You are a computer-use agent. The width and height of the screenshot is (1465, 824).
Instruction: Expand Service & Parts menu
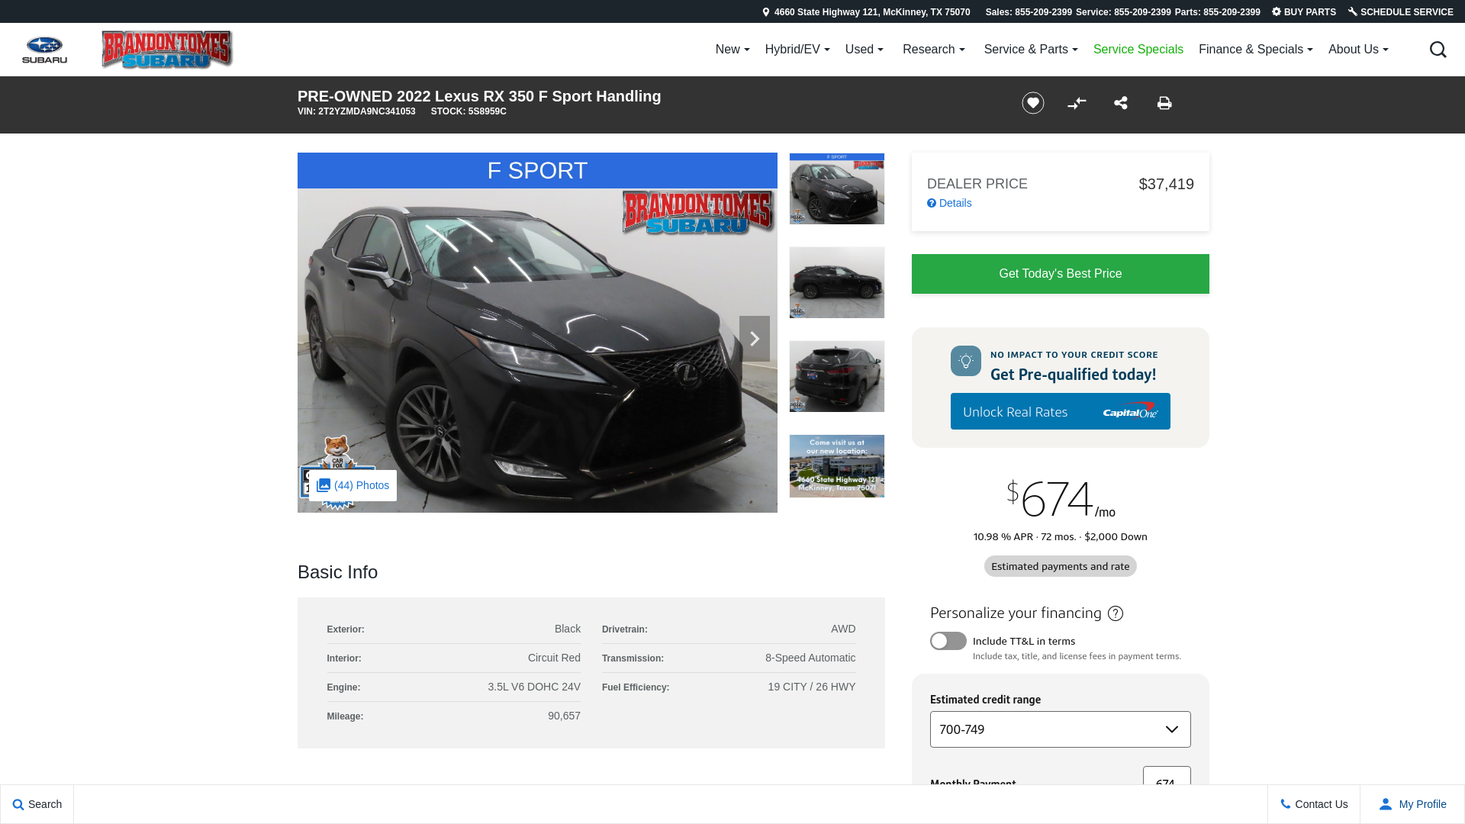pos(1031,50)
